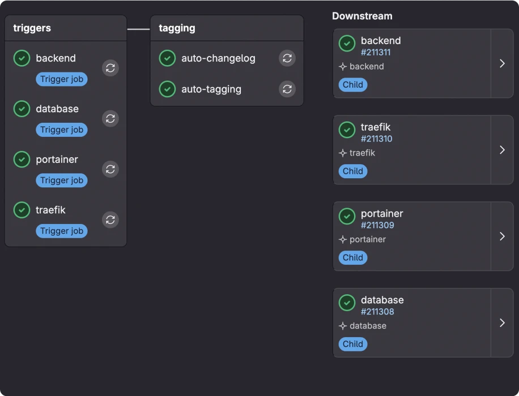Viewport: 519px width, 396px height.
Task: Expand the database downstream pipeline
Action: click(502, 322)
